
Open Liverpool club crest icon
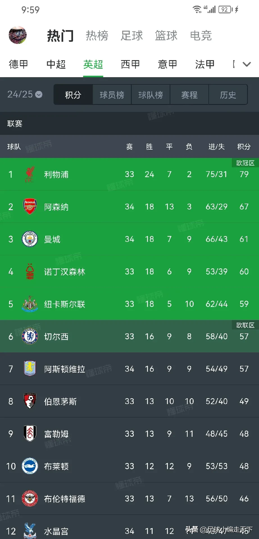point(29,174)
